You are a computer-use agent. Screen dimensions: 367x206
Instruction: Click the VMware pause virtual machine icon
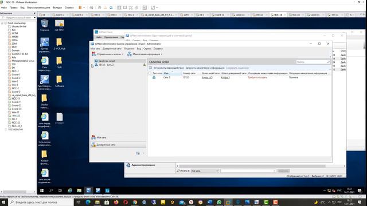(80, 7)
